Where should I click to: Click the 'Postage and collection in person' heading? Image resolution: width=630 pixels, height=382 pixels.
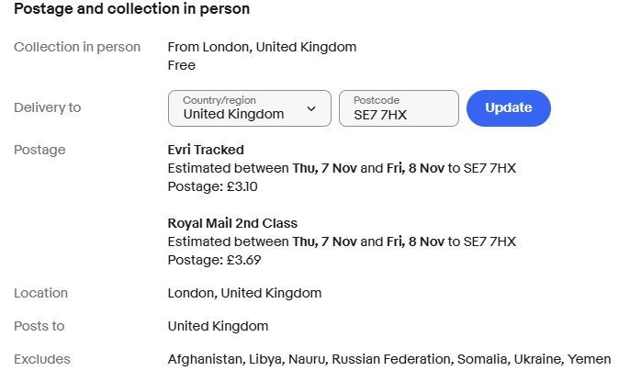tap(131, 9)
